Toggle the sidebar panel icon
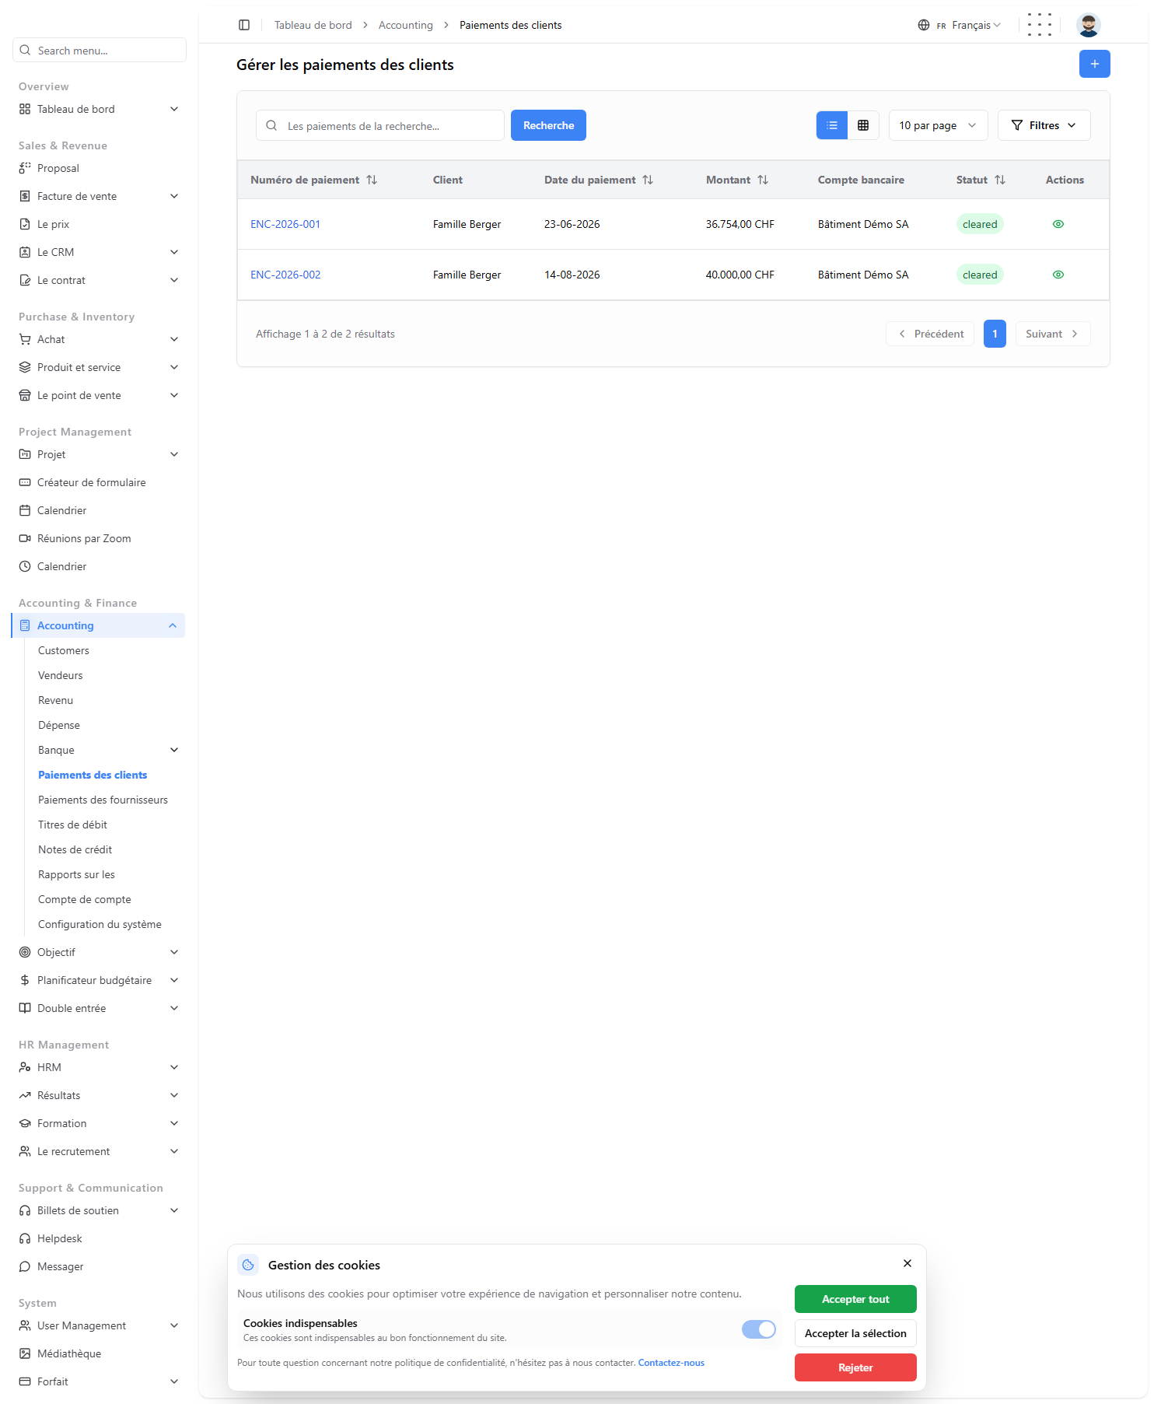 point(244,25)
